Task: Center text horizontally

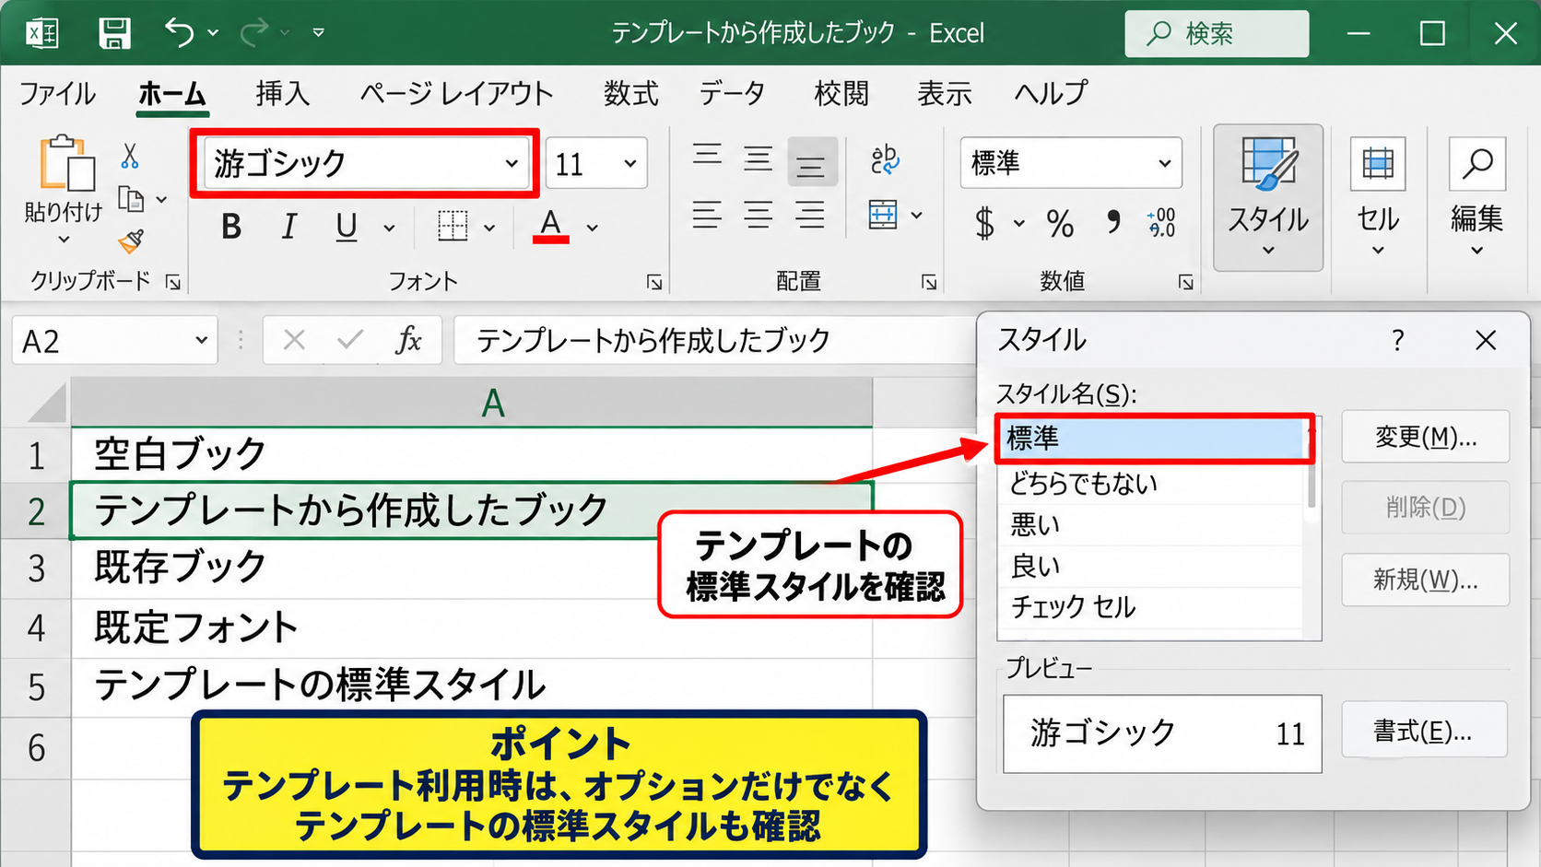Action: tap(759, 215)
